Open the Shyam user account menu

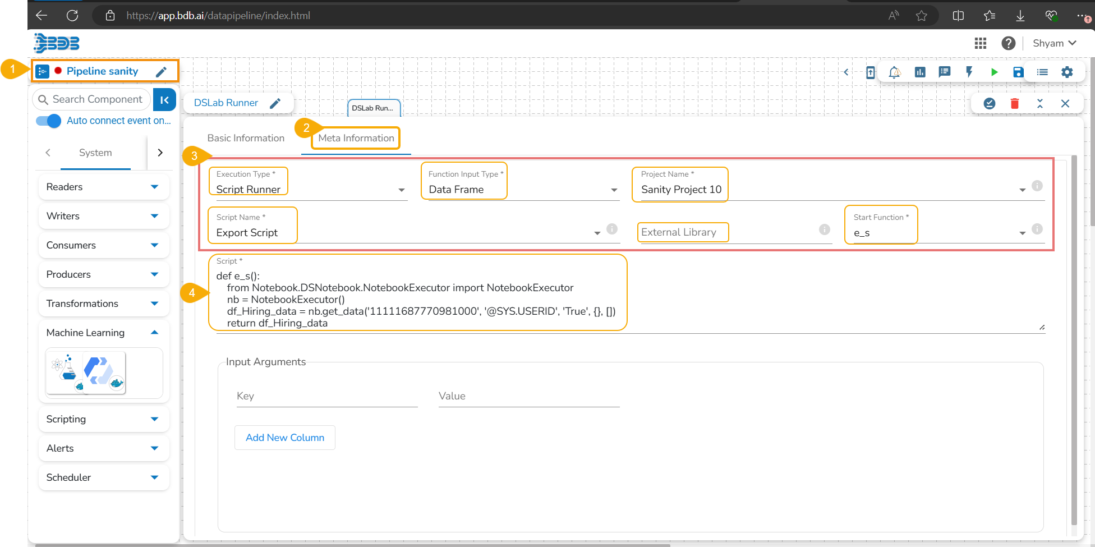1054,43
